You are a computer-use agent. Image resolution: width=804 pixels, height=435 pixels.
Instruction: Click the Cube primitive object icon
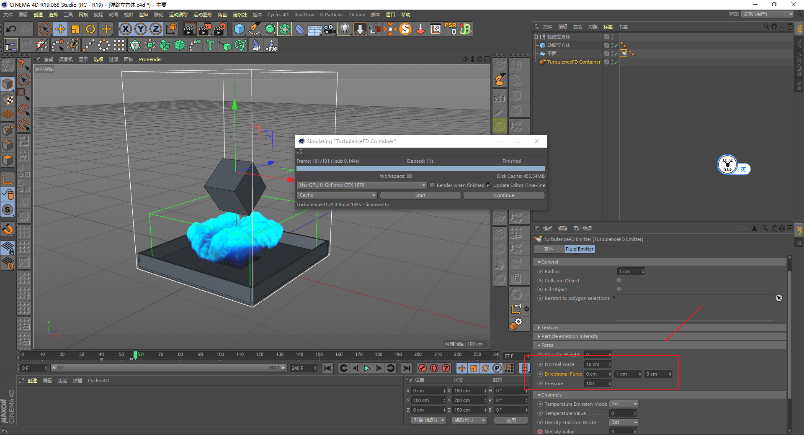(239, 29)
